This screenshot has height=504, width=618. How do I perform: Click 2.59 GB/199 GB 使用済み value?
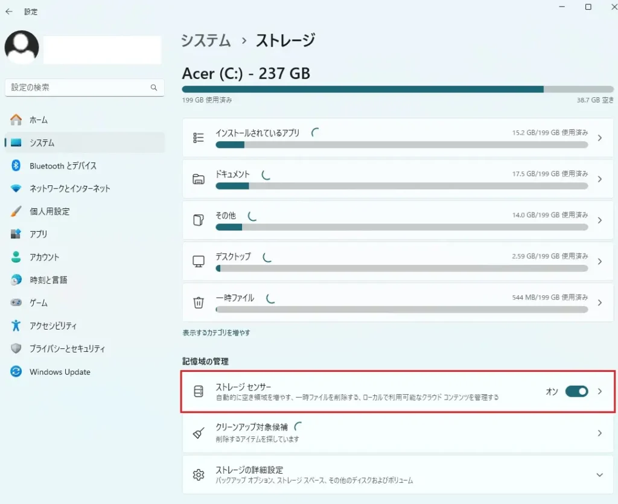click(x=550, y=256)
